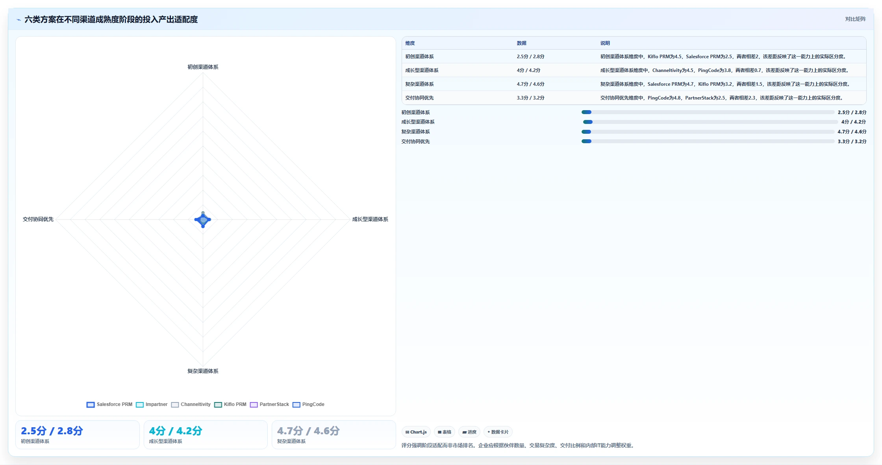Screen dimensions: 882x465
Task: Click the 成长型渠道体系 progress bar
Action: coord(710,122)
